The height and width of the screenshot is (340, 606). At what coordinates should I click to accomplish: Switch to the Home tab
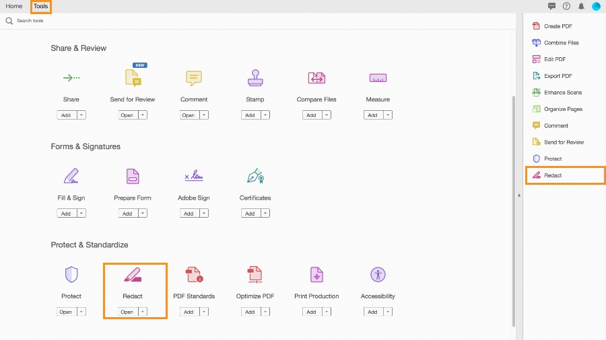(x=14, y=6)
